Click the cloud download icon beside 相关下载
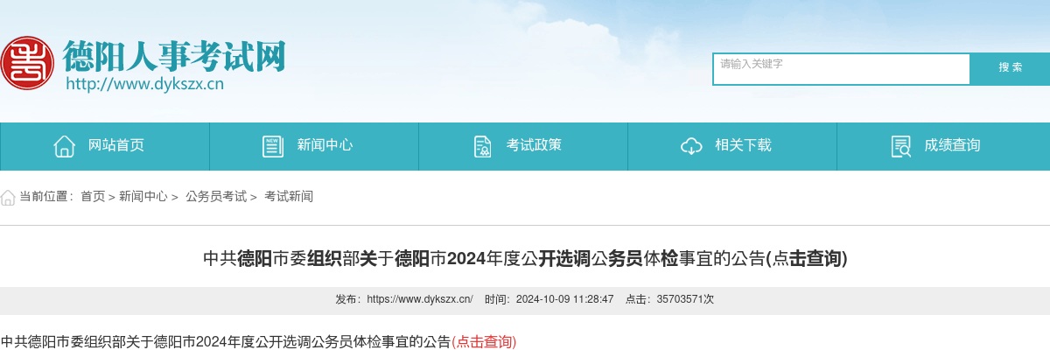This screenshot has height=350, width=1050. point(691,146)
